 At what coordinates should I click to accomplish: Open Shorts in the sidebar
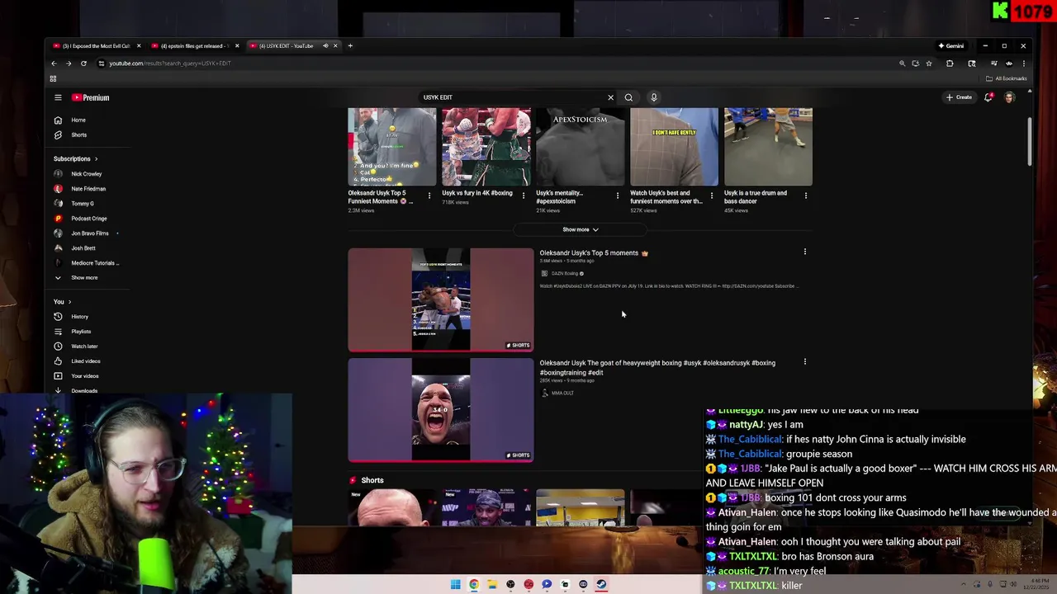[78, 134]
